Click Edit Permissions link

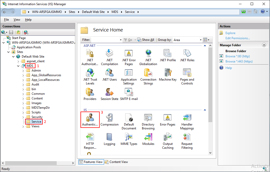pos(238,38)
